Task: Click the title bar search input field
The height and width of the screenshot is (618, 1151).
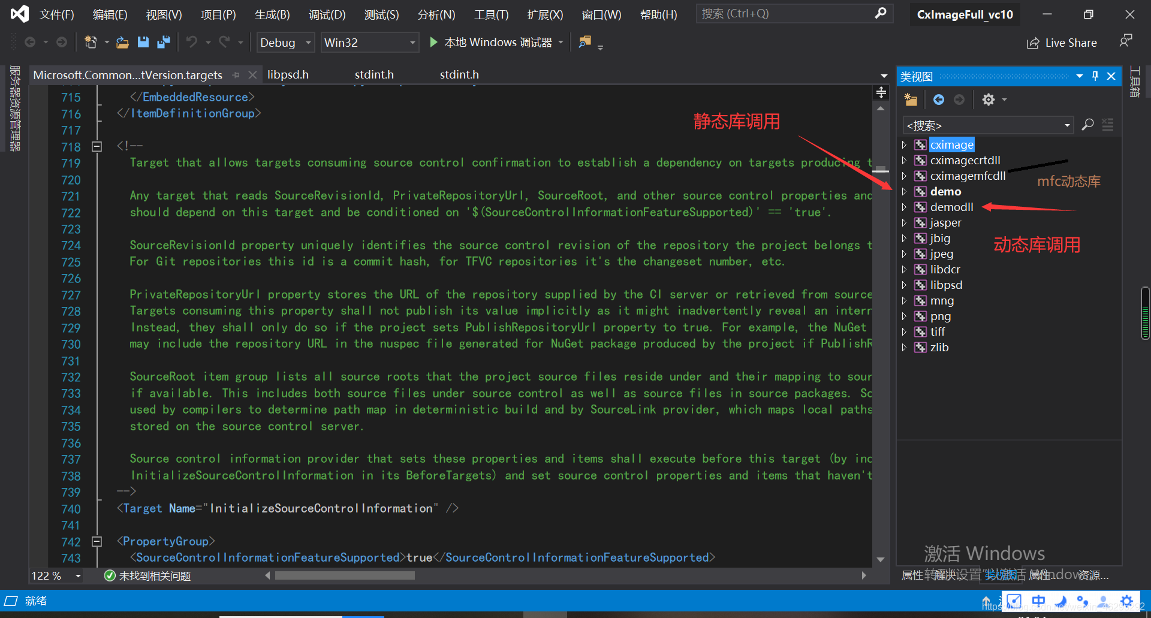Action: 786,13
